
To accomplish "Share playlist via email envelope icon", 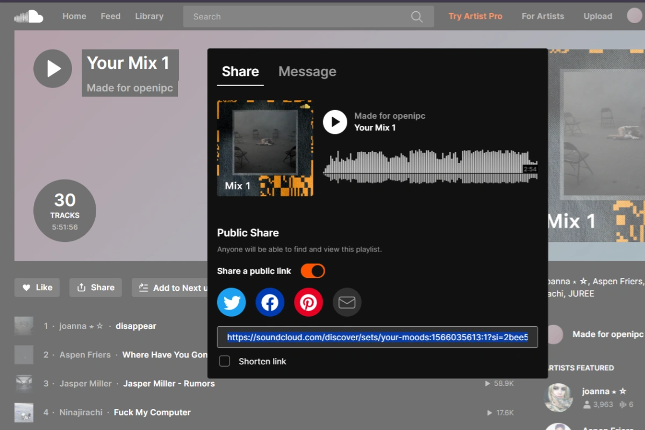I will click(347, 302).
